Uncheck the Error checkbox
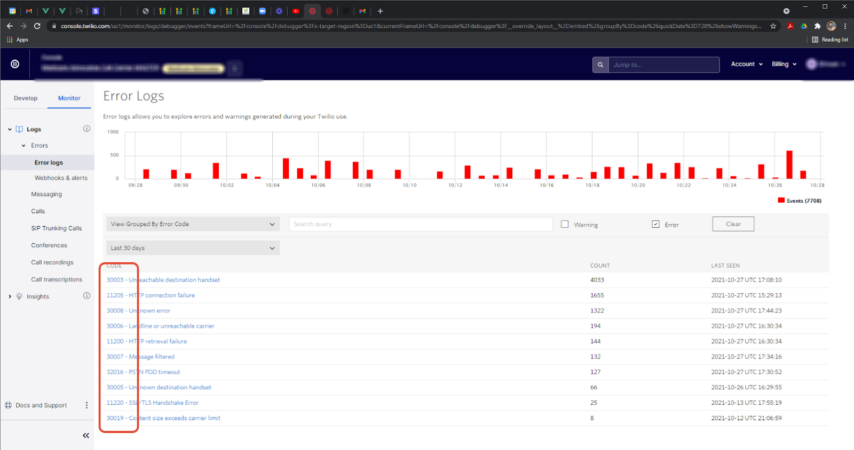The image size is (854, 450). [x=655, y=224]
